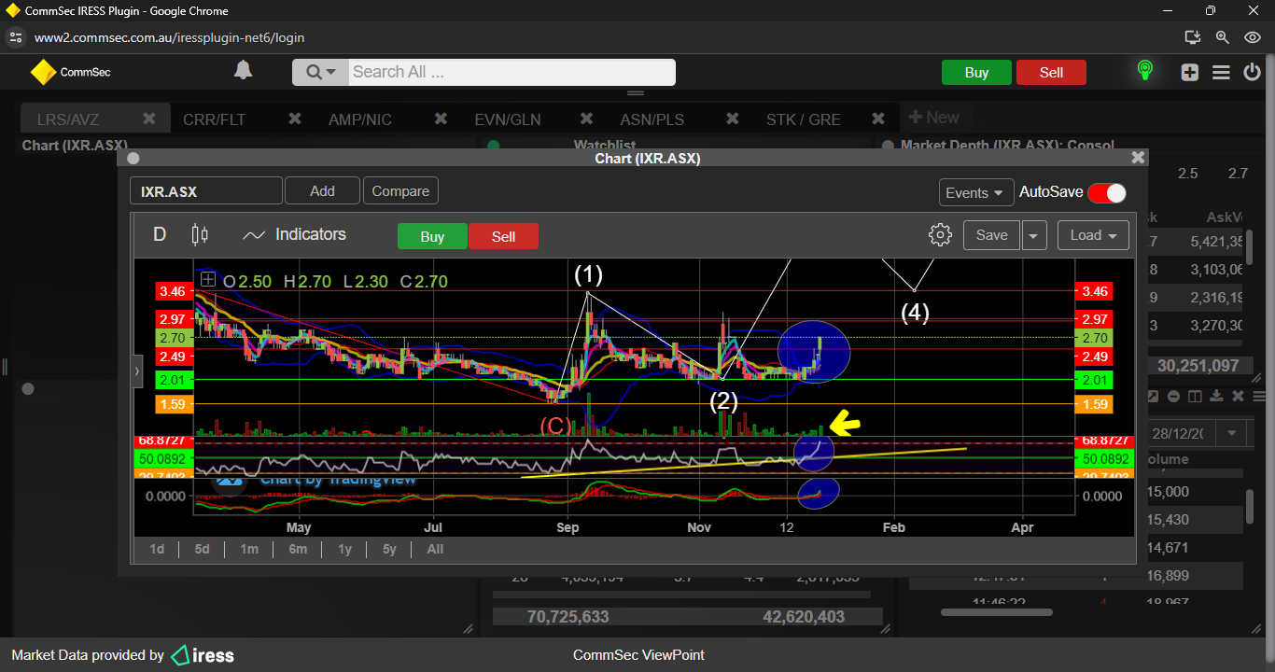Screen dimensions: 1275x672
Task: Click the top bar green Buy button
Action: (976, 73)
